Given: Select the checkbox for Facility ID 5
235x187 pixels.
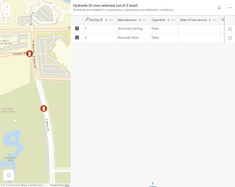Looking at the screenshot, I should pos(77,37).
